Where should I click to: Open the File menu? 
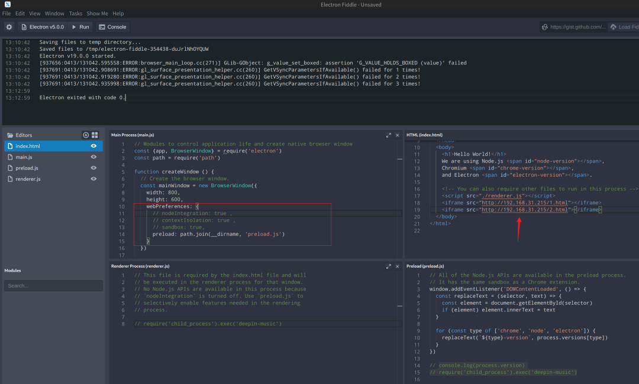click(7, 14)
